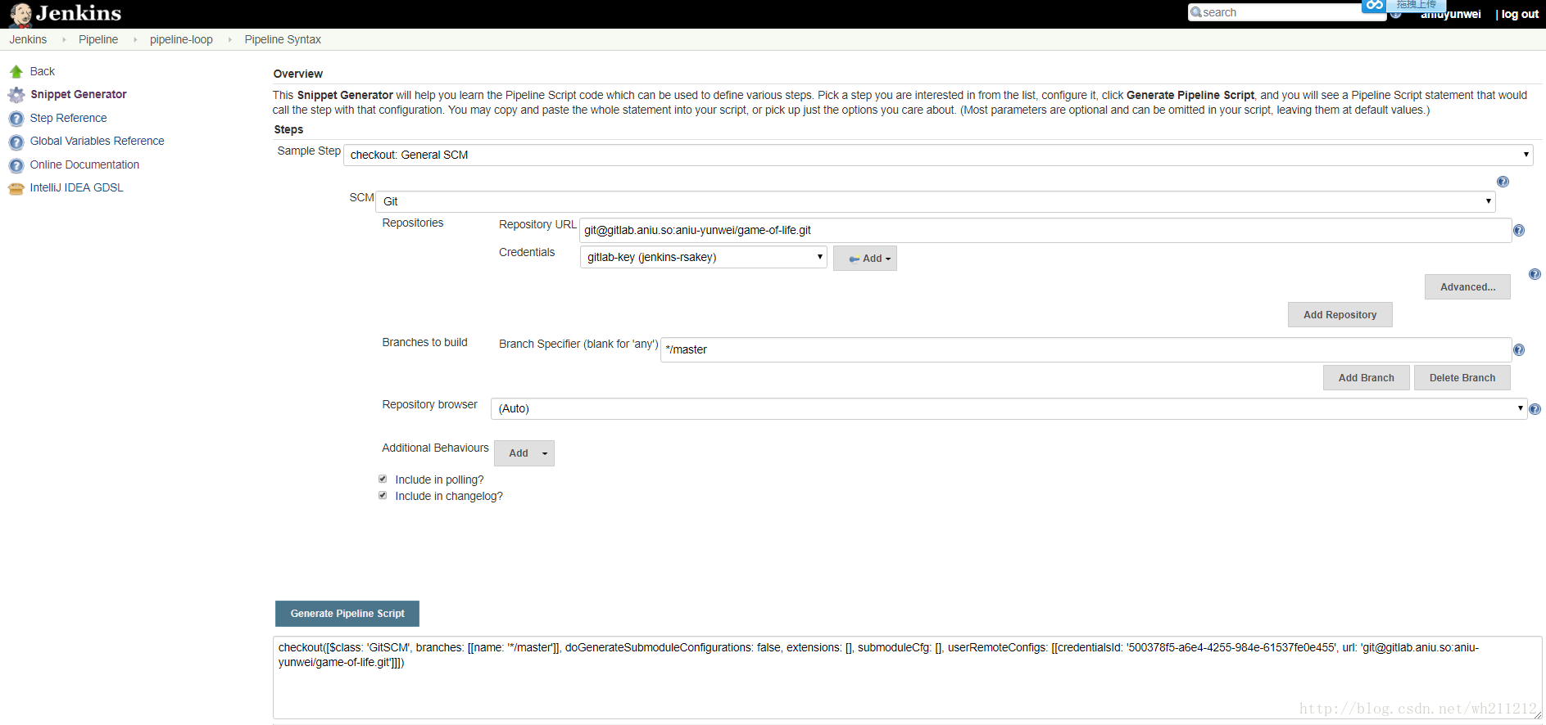Screen dimensions: 1546x725
Task: Click the search magnifier icon
Action: click(x=1196, y=12)
